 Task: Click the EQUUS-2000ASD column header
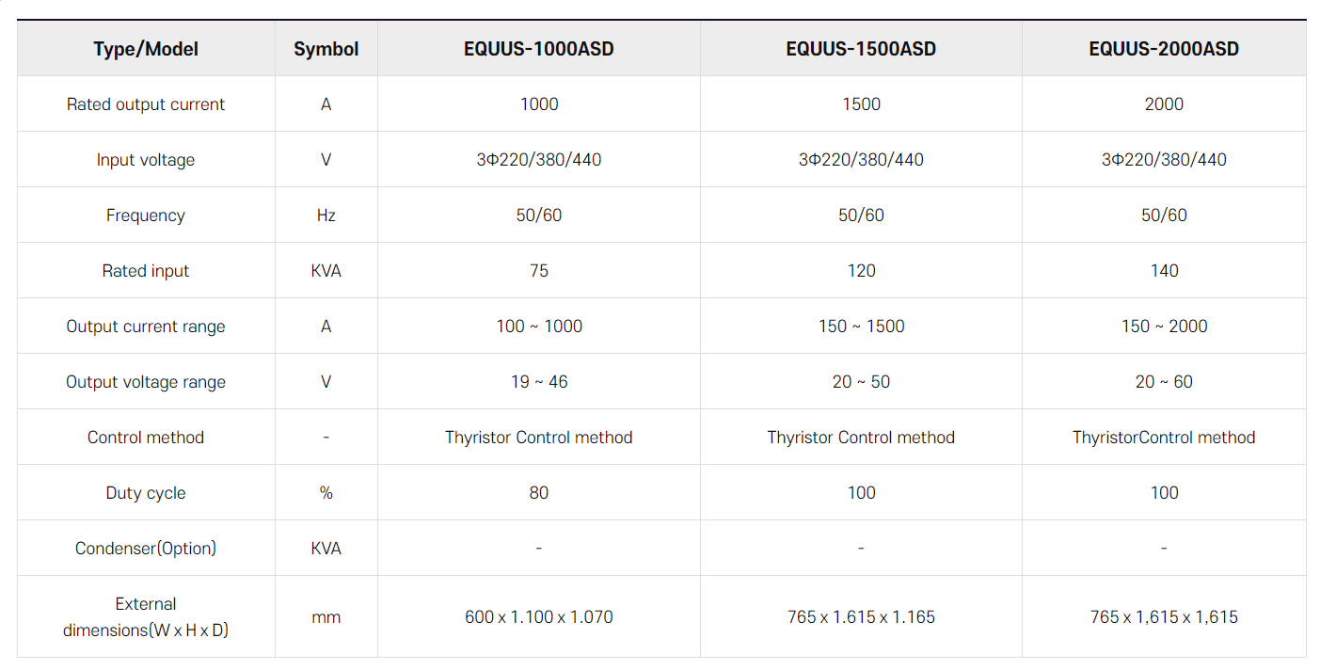pyautogui.click(x=1164, y=49)
